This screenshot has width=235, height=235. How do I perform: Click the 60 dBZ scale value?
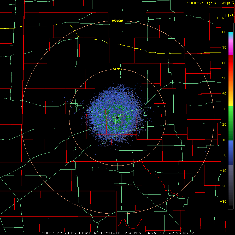click(x=224, y=63)
